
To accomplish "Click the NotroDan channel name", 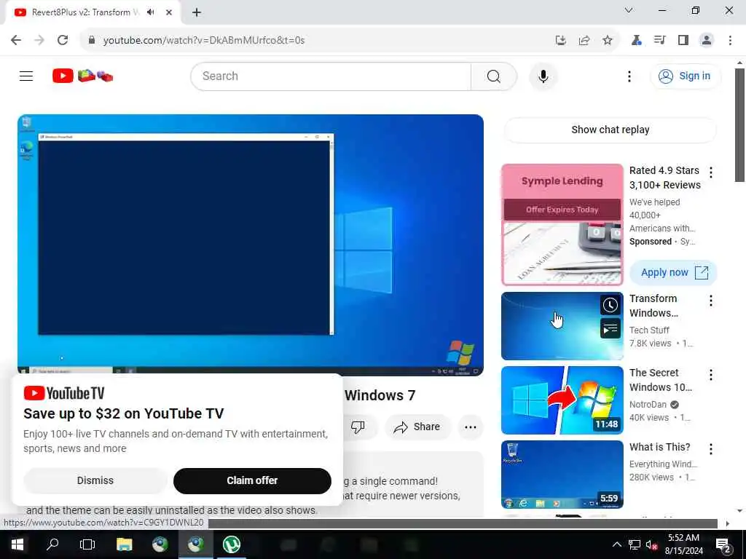I will click(x=648, y=405).
